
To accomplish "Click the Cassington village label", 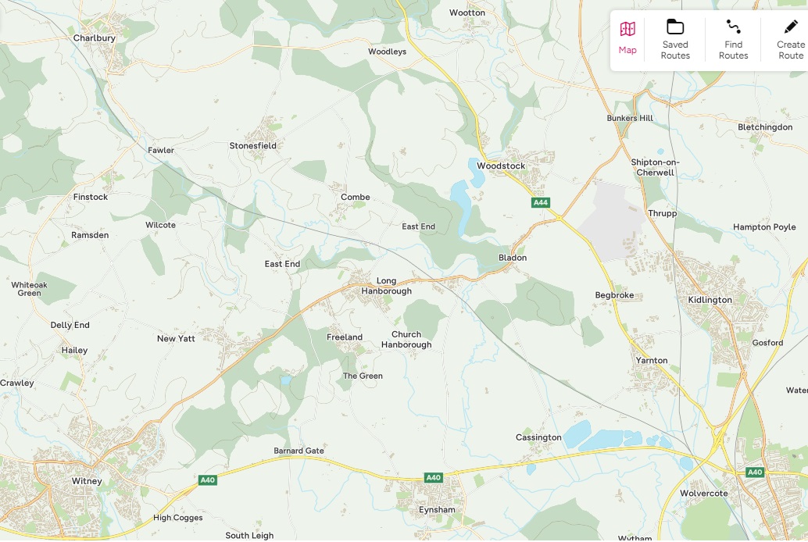I will (x=538, y=437).
